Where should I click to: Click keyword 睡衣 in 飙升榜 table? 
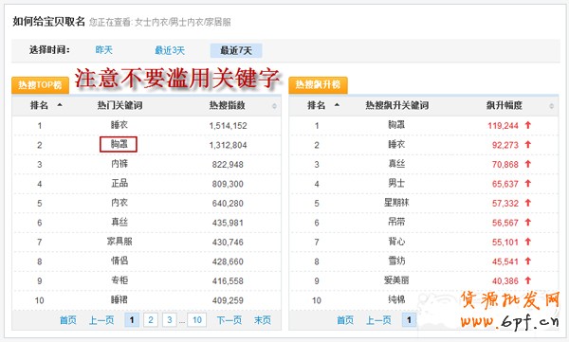[396, 144]
